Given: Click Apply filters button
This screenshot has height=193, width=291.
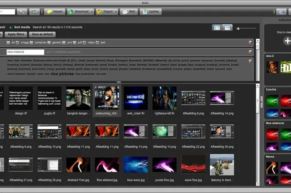Looking at the screenshot, I should click(x=16, y=34).
